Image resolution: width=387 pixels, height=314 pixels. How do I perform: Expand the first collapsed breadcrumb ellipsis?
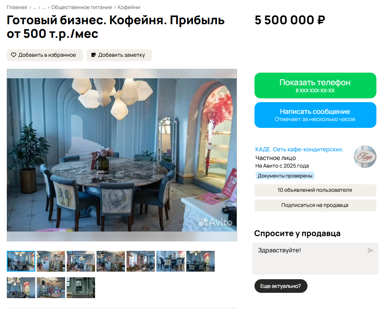tap(34, 8)
